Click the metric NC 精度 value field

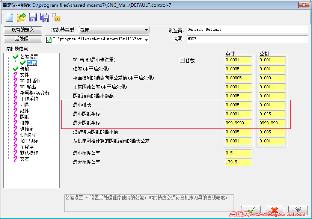(272, 60)
